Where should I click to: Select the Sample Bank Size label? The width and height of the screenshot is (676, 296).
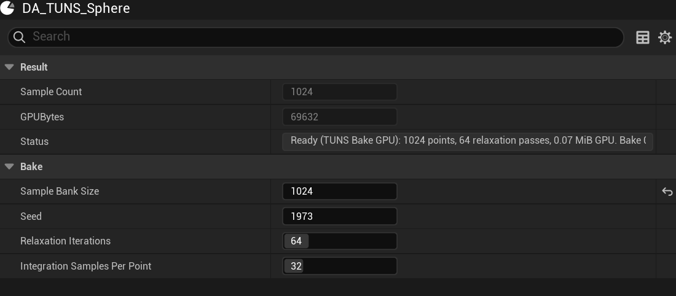point(60,192)
